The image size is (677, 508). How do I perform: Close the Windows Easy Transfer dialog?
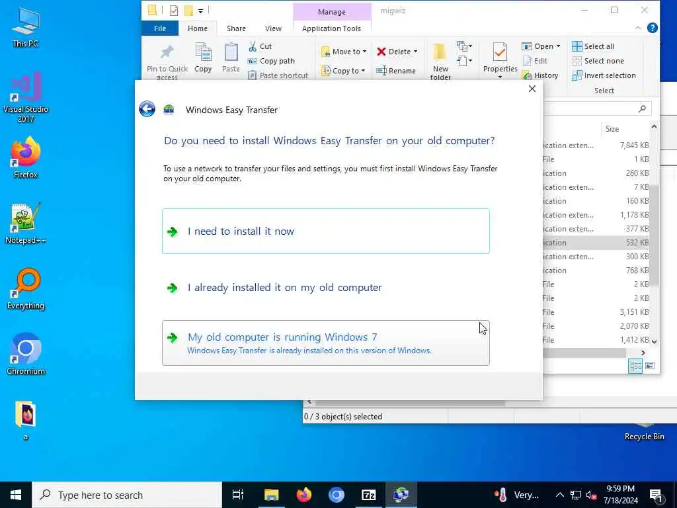coord(532,89)
